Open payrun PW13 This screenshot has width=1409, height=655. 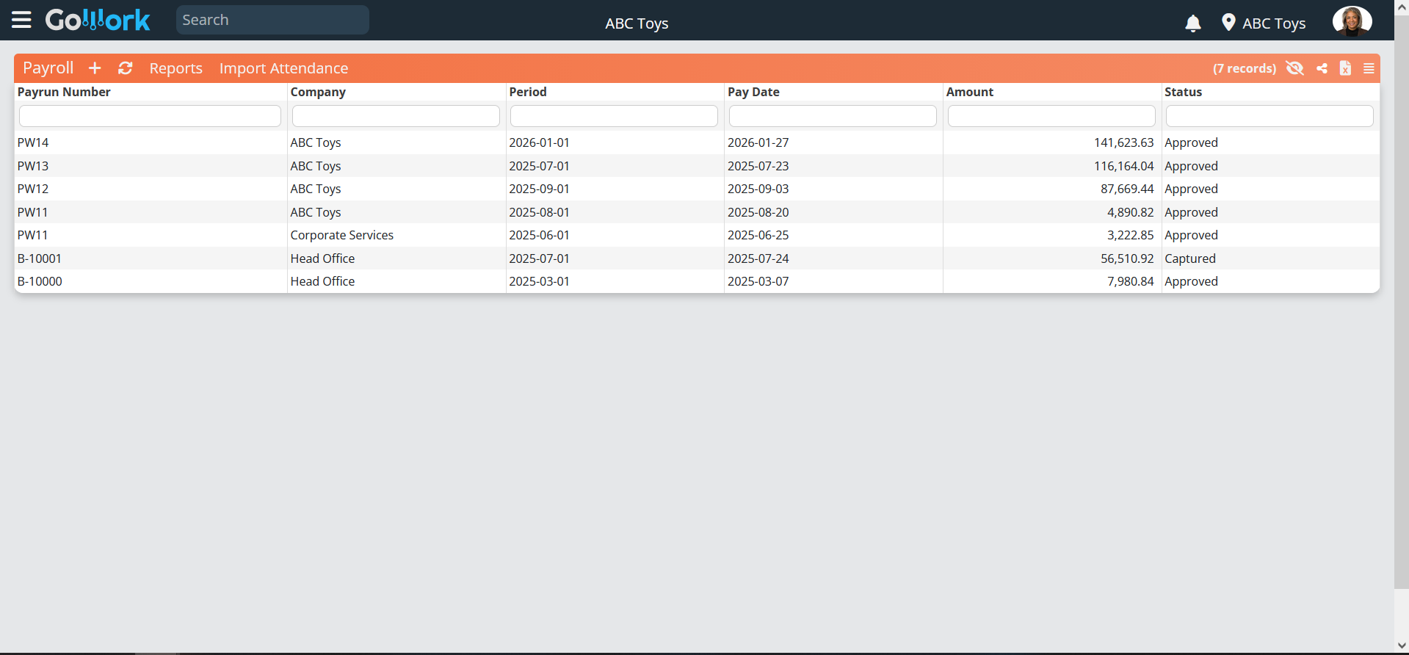pos(33,166)
